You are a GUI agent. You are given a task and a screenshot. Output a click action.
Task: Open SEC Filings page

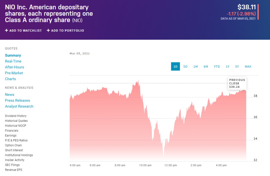click(12, 165)
